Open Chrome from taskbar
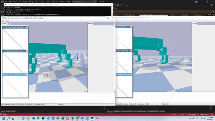The width and height of the screenshot is (215, 121). click(x=38, y=118)
